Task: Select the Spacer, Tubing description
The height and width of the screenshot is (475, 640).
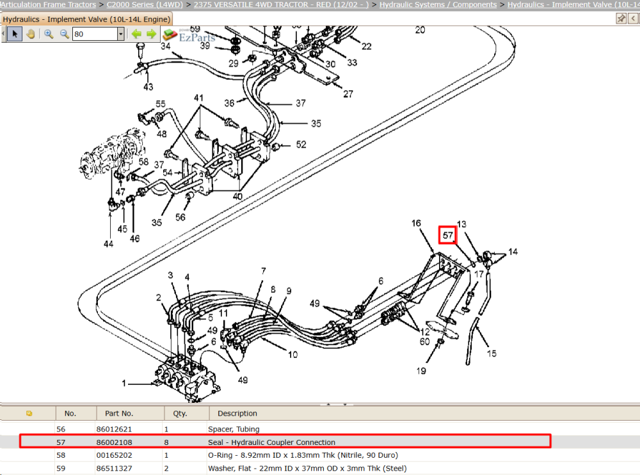Action: coord(234,429)
